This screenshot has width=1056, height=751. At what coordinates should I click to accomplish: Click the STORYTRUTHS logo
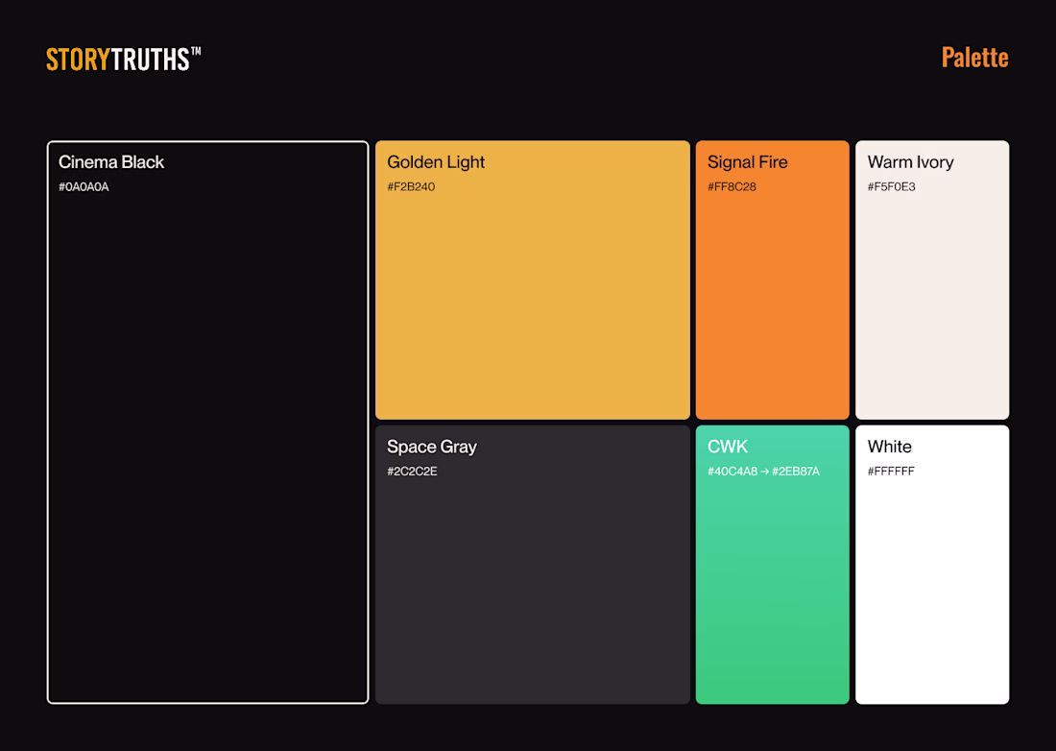click(123, 60)
